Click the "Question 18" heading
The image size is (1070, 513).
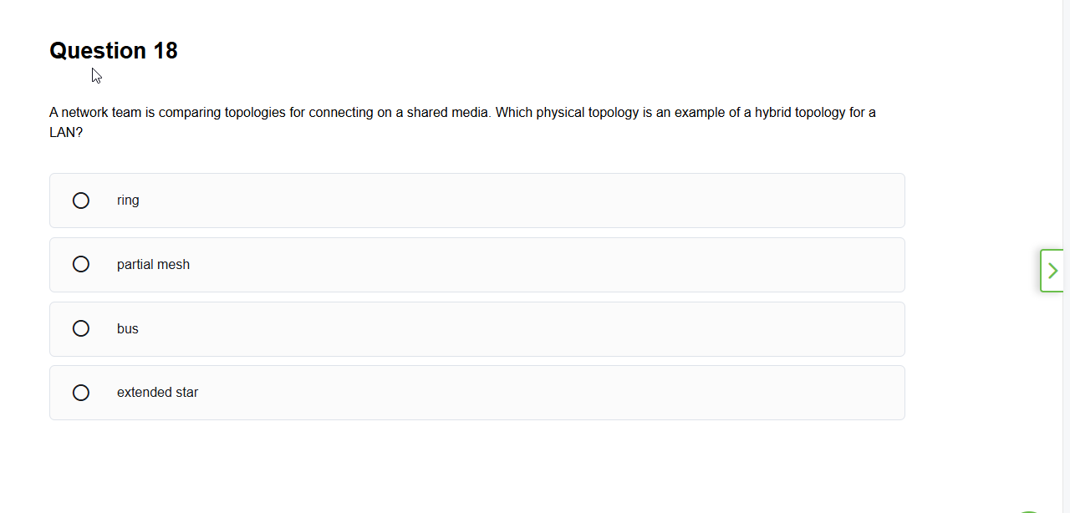coord(114,51)
